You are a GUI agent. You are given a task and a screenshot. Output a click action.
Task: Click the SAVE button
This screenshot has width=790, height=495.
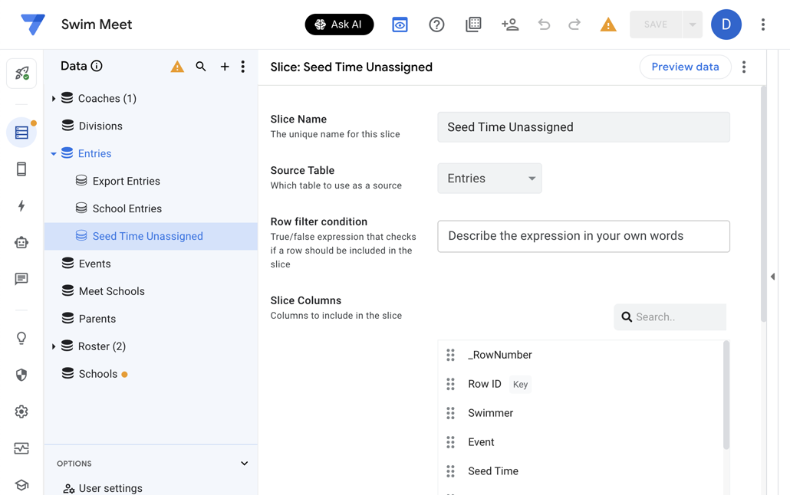click(656, 25)
